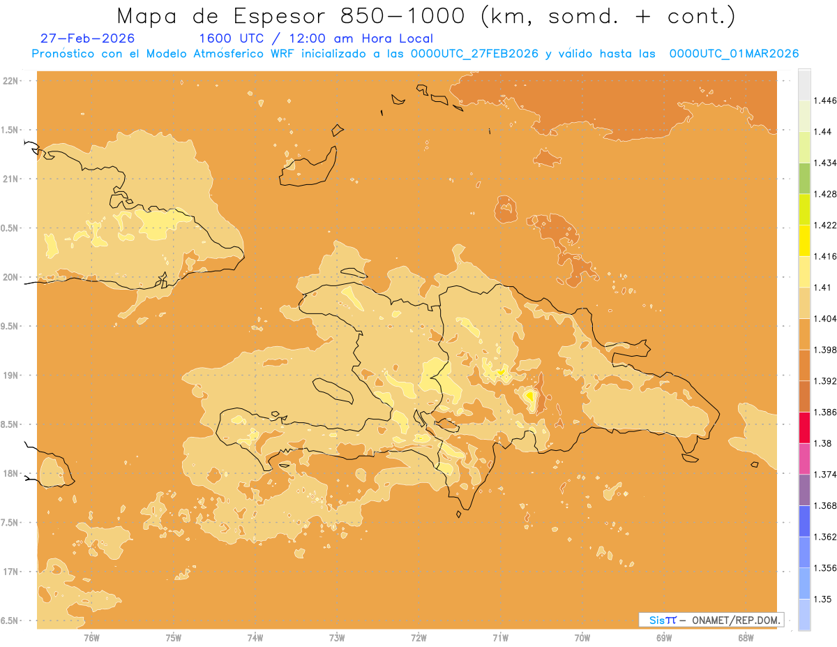
Task: Click the legend value 1.35
Action: [x=824, y=598]
